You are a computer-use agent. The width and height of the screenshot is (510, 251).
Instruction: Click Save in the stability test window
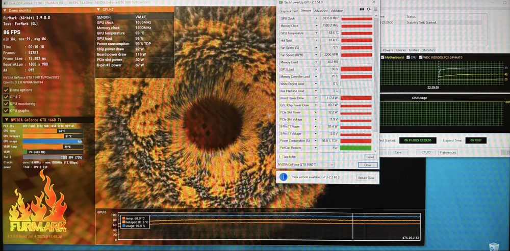point(398,152)
